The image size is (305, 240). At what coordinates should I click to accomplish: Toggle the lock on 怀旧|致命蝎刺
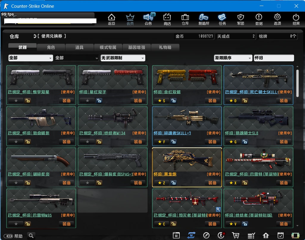click(28, 142)
